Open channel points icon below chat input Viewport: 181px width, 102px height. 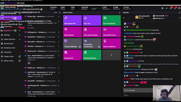coord(125,95)
